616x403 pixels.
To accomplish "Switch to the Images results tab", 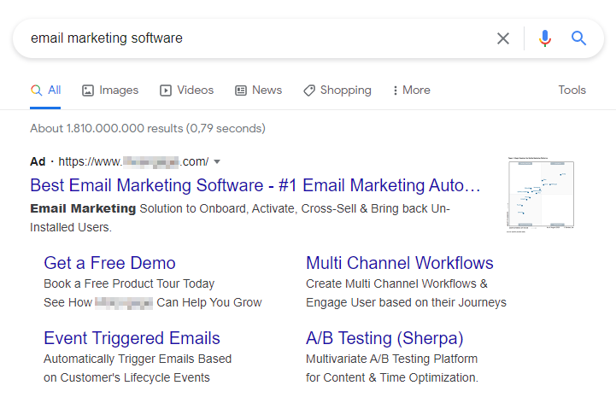I will point(119,91).
